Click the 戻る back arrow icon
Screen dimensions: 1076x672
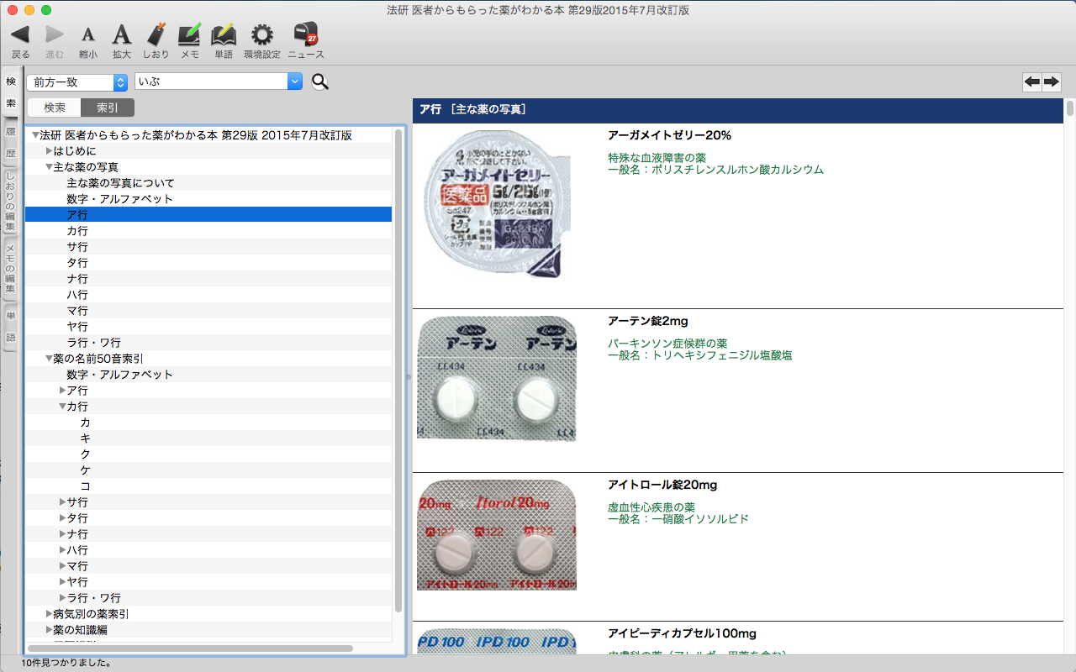click(x=20, y=35)
